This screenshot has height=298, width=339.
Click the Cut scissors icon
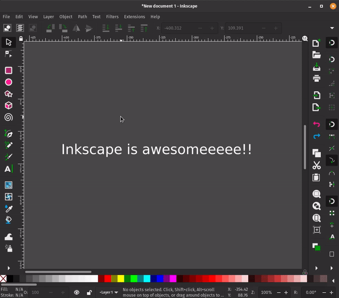coord(317,166)
